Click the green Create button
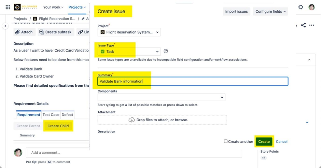321x168 pixels. [x=264, y=141]
